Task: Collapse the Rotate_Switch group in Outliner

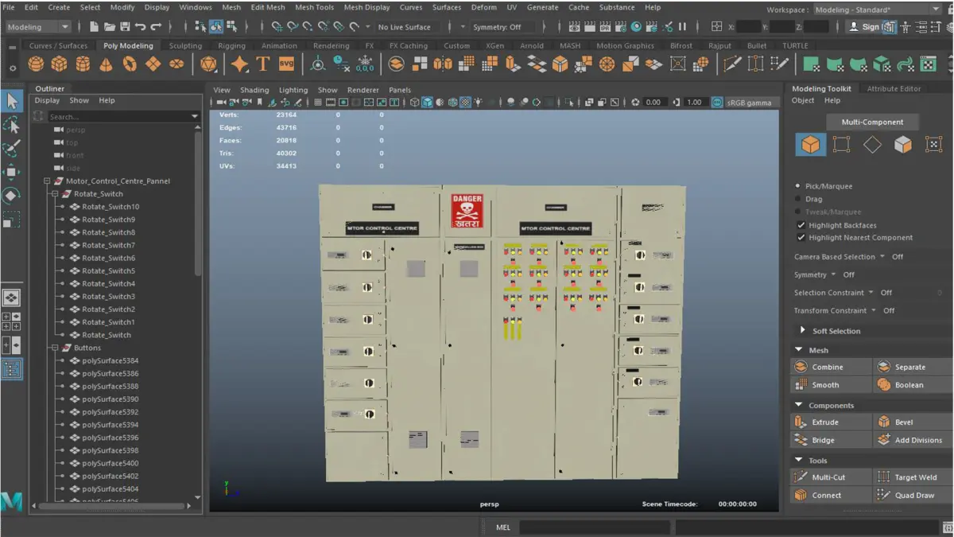Action: pyautogui.click(x=55, y=194)
